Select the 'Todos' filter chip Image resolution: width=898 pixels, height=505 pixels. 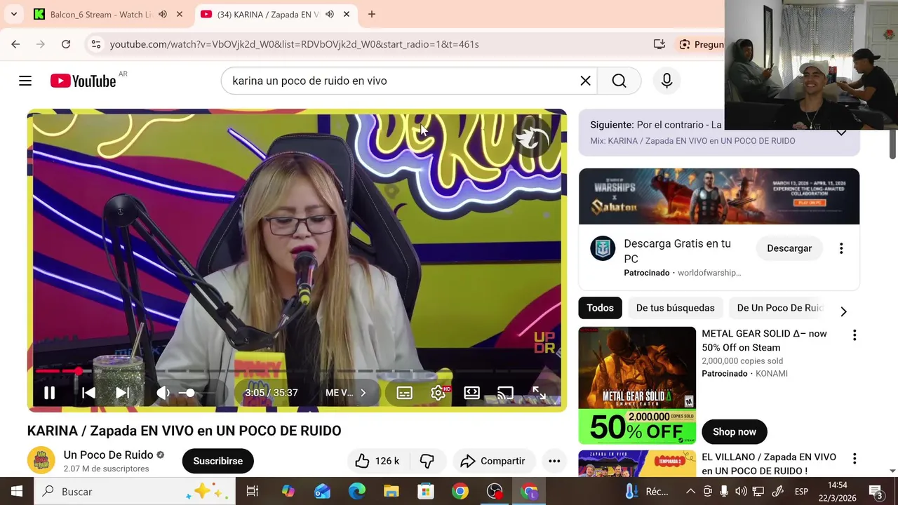pos(600,308)
